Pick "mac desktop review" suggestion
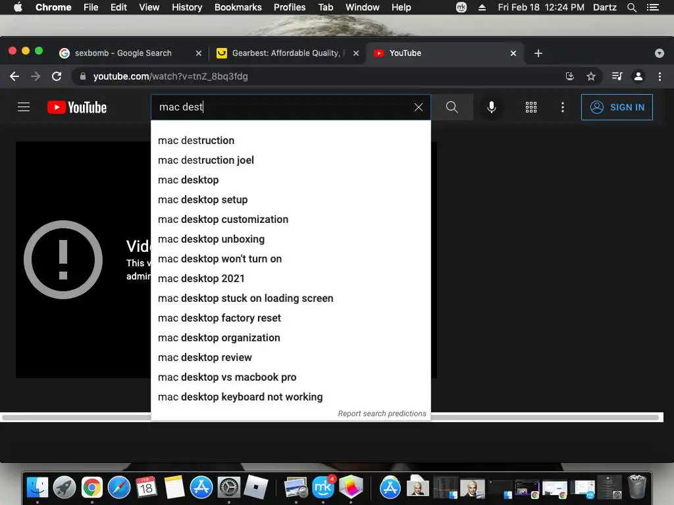Image resolution: width=674 pixels, height=505 pixels. [290, 358]
